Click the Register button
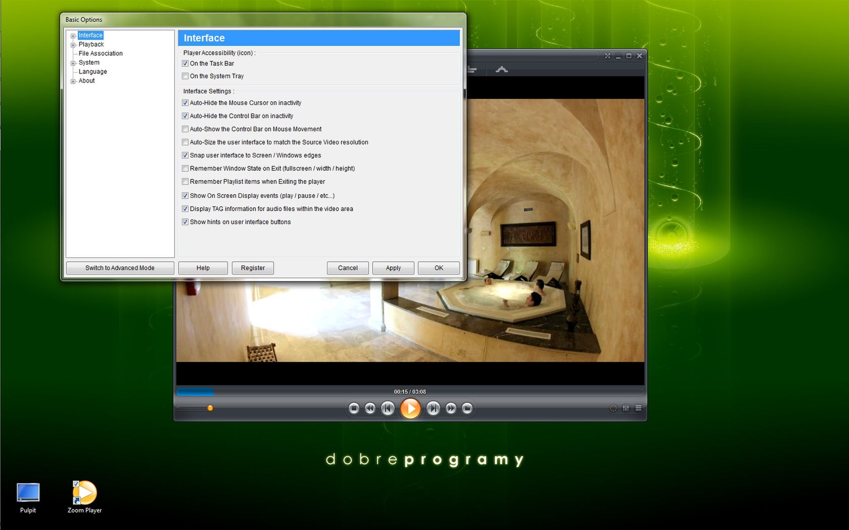This screenshot has height=530, width=849. click(x=253, y=268)
